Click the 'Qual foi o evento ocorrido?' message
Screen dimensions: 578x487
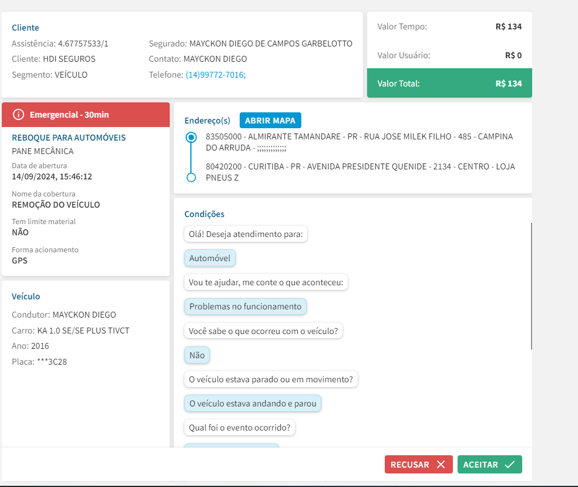click(239, 428)
